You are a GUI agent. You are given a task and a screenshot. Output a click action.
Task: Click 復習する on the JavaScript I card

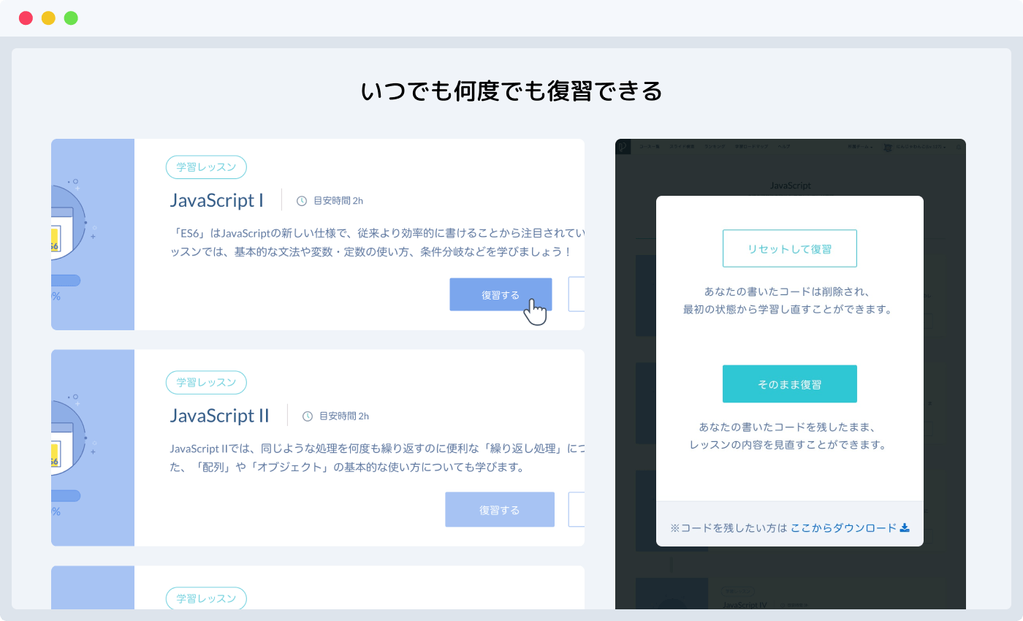[x=501, y=294]
